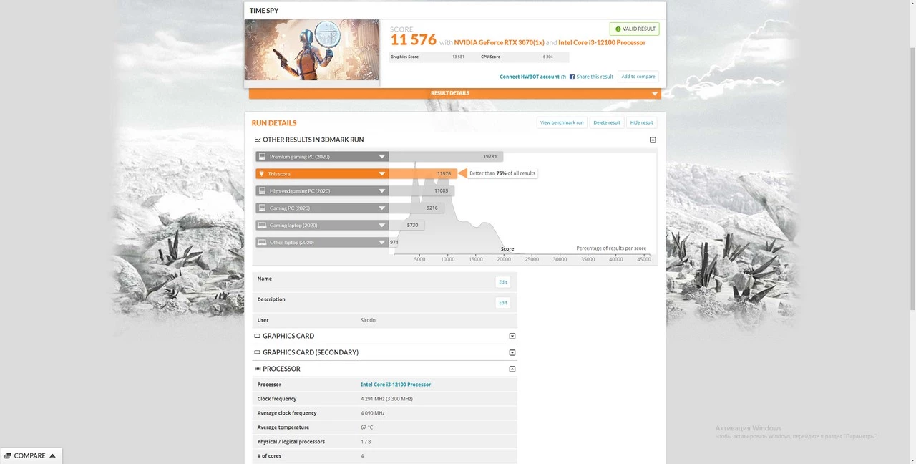Click the Time Spy benchmark thumbnail image

[312, 49]
